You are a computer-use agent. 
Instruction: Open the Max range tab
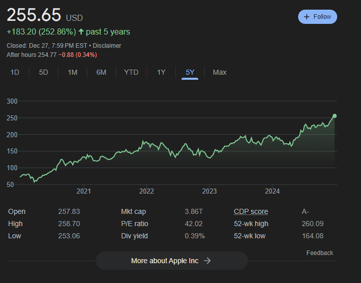(x=220, y=73)
